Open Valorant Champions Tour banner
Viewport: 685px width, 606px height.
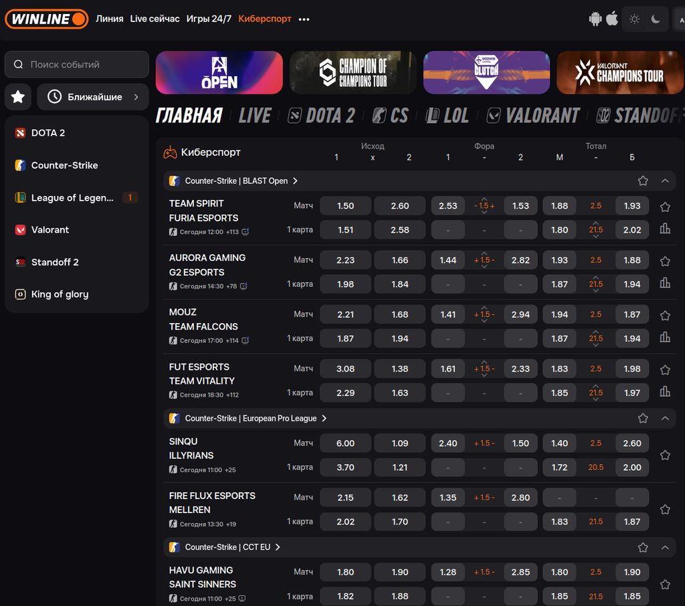[x=620, y=72]
